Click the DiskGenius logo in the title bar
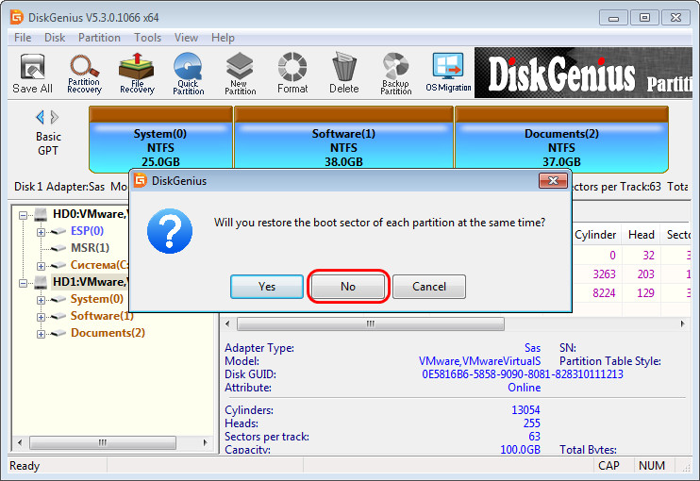Viewport: 700px width, 481px height. [x=17, y=17]
